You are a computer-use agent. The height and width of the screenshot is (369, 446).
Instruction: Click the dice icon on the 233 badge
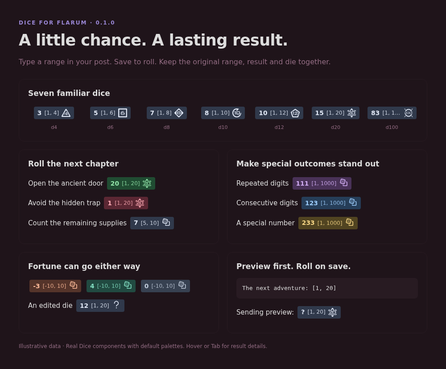click(350, 222)
